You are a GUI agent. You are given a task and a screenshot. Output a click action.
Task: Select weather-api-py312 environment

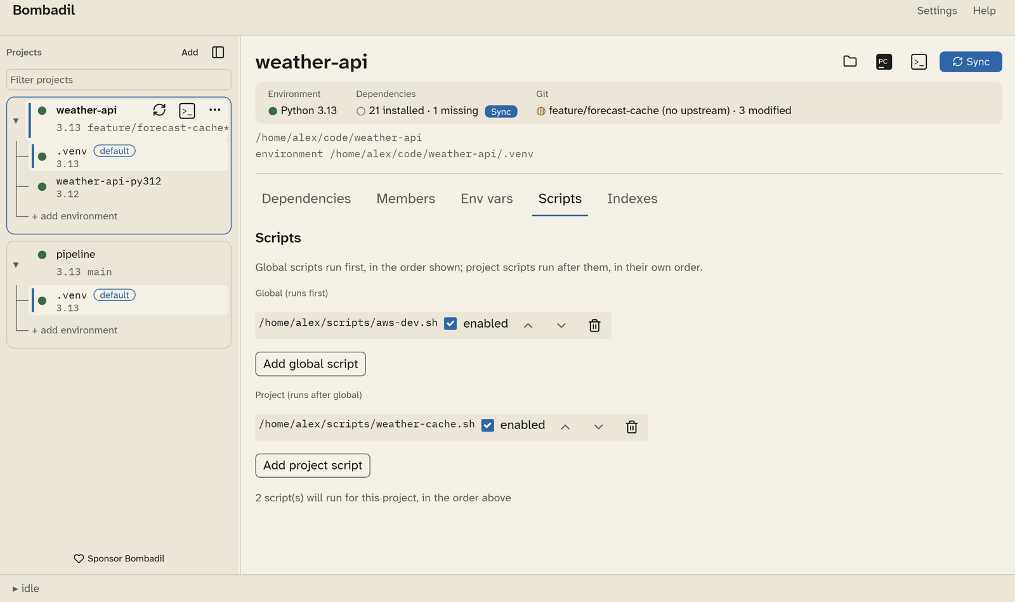(130, 188)
